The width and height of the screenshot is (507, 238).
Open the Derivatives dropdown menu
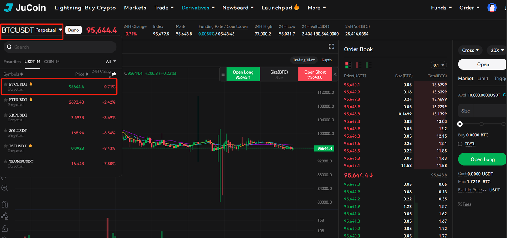198,8
